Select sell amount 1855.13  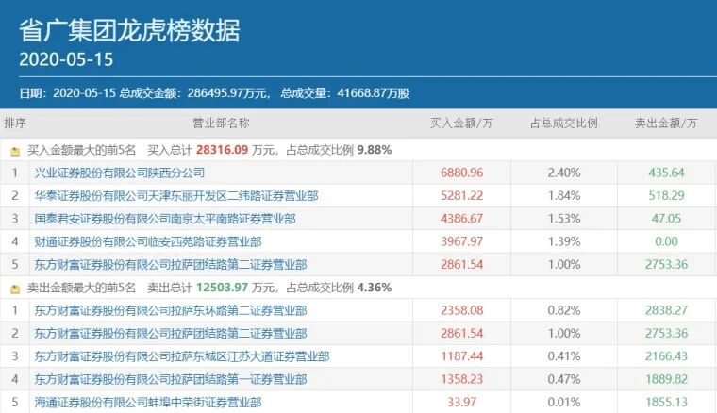(666, 402)
